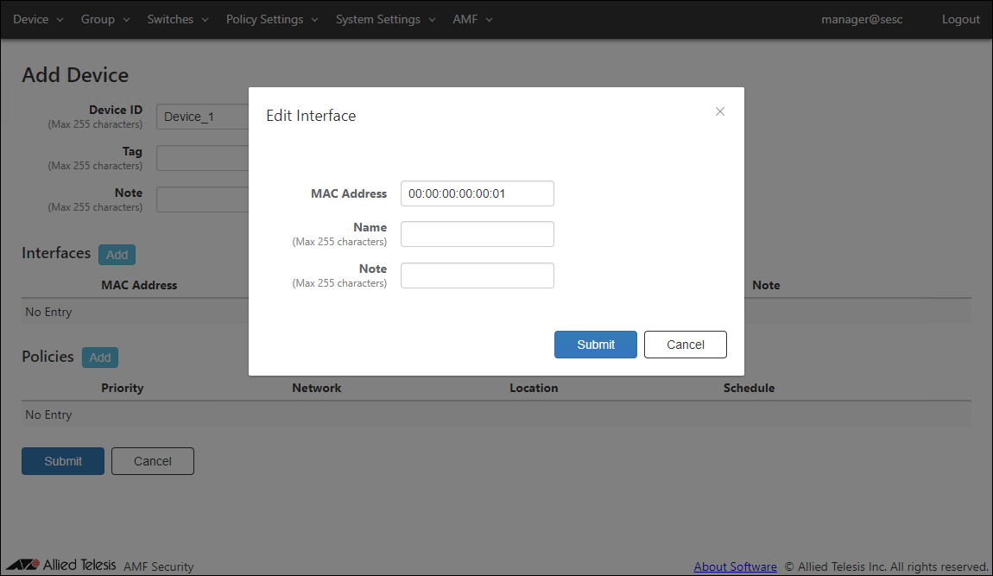Submit the Edit Interface dialog
This screenshot has width=993, height=576.
point(595,345)
